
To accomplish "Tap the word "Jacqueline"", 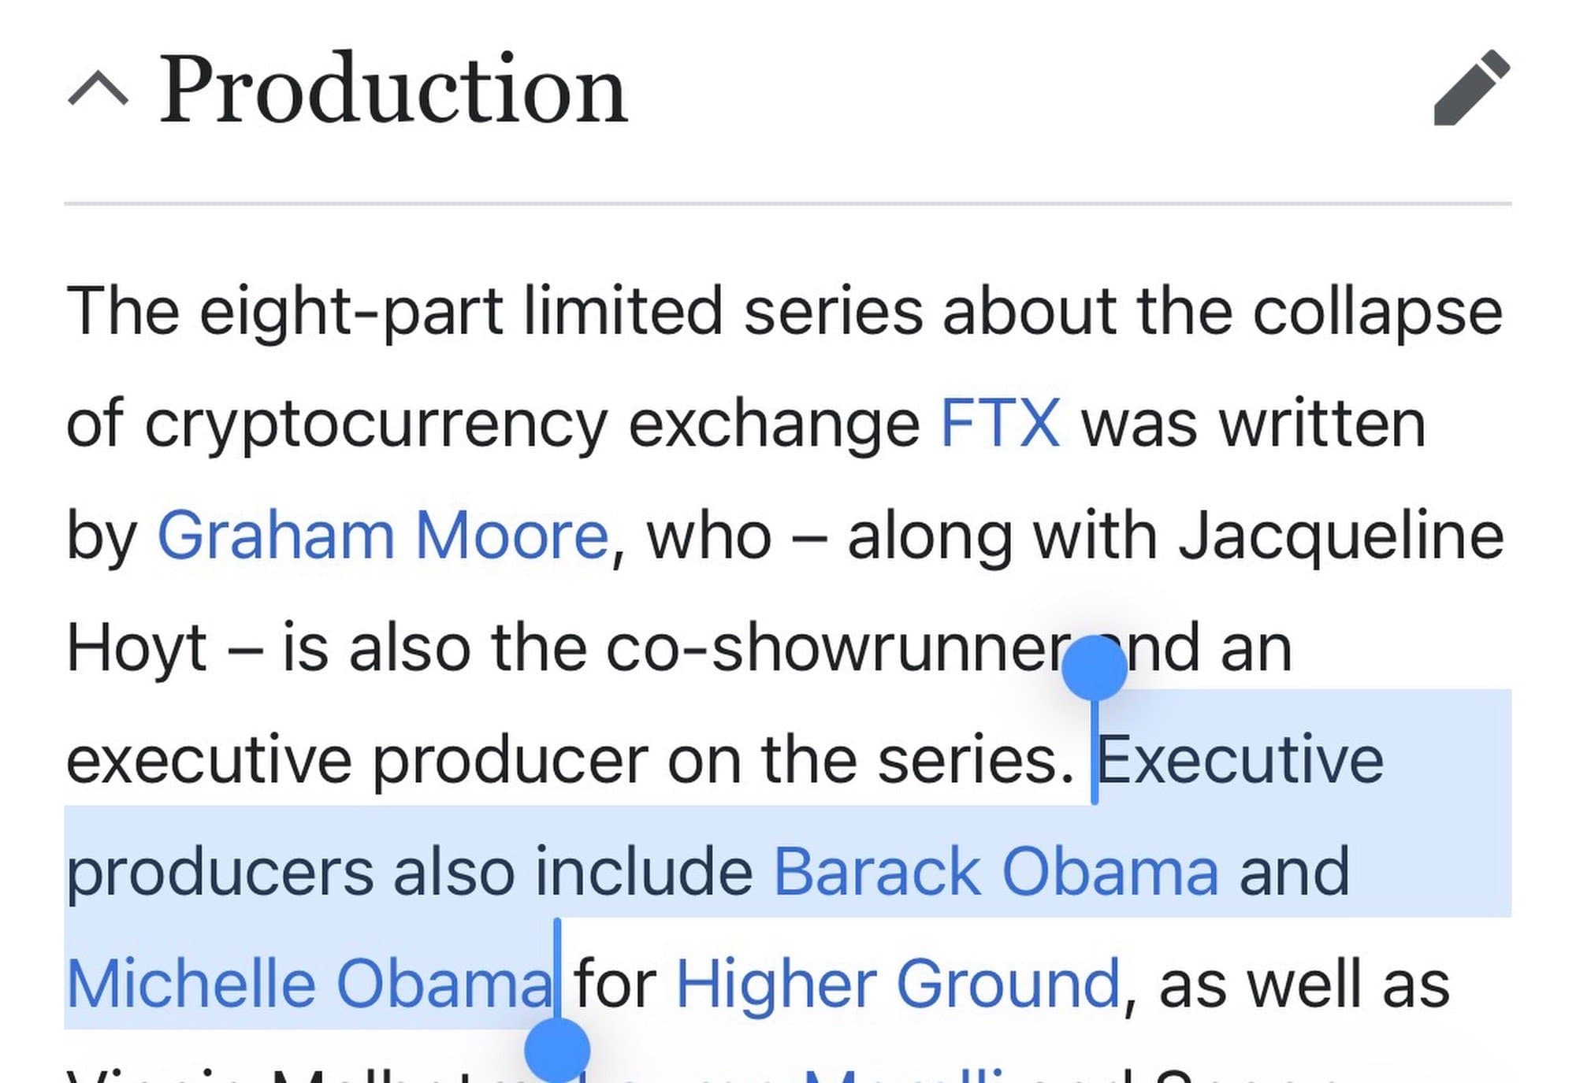I will click(x=1340, y=536).
